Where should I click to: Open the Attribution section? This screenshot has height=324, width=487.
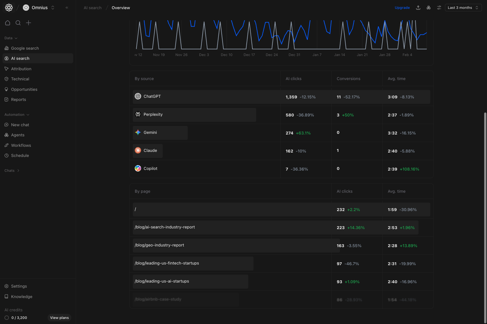[x=21, y=69]
